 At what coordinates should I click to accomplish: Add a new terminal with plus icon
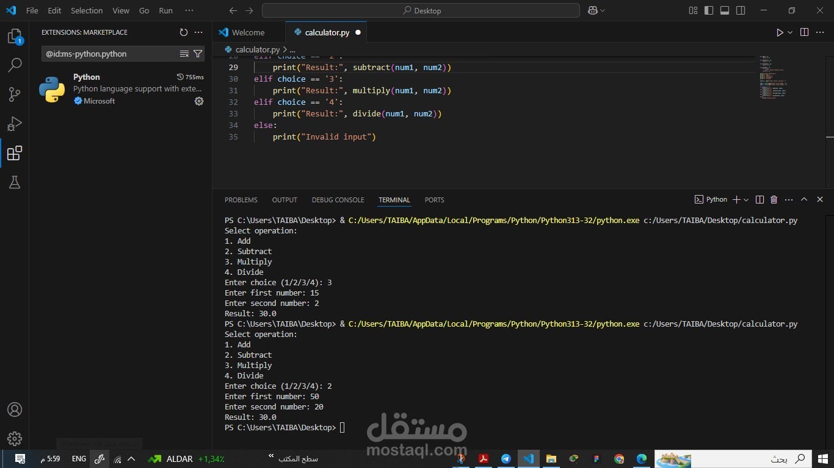(x=736, y=199)
